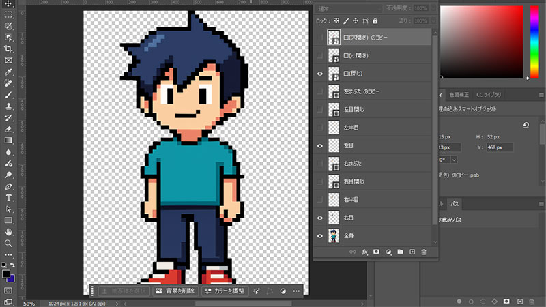Reset transform with the Properties undo icon

(x=526, y=125)
